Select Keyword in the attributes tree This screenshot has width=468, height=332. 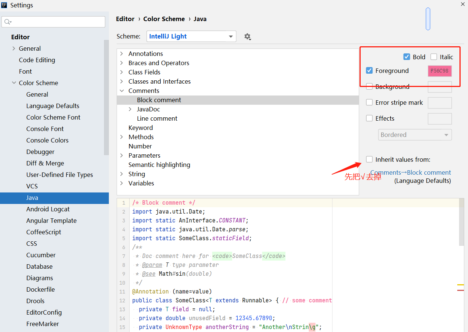point(141,128)
